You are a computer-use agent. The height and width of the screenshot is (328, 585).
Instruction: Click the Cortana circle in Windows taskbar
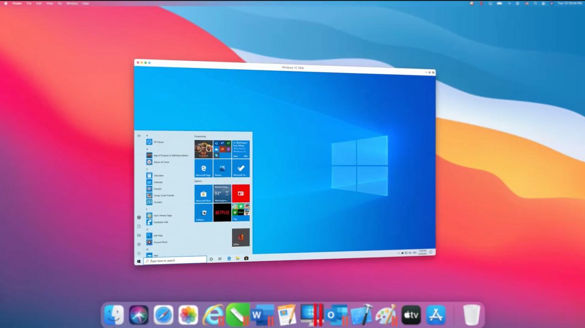(211, 259)
